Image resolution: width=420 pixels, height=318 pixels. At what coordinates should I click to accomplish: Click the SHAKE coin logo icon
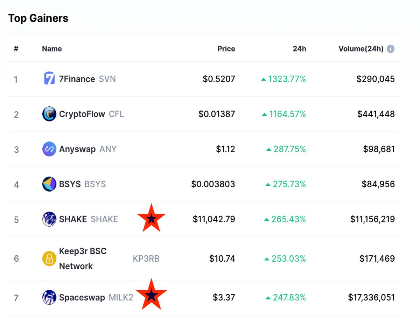49,219
